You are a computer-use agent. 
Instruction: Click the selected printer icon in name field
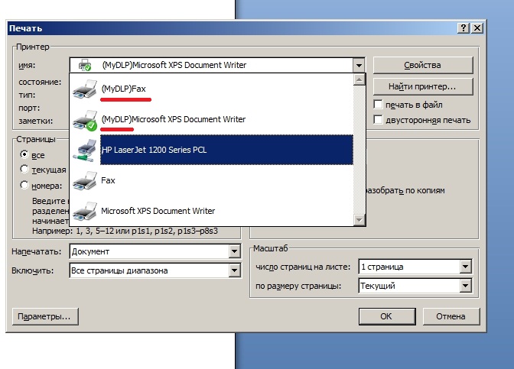pos(85,65)
